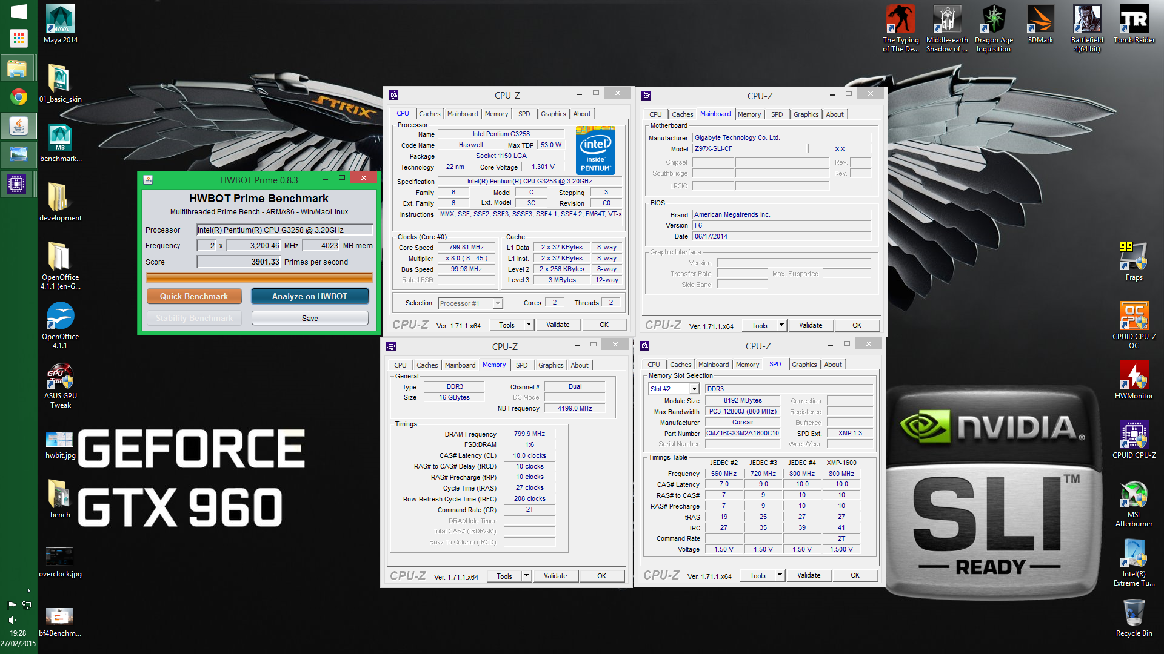
Task: Click the HWBOT Prime Processor text field
Action: pyautogui.click(x=284, y=230)
